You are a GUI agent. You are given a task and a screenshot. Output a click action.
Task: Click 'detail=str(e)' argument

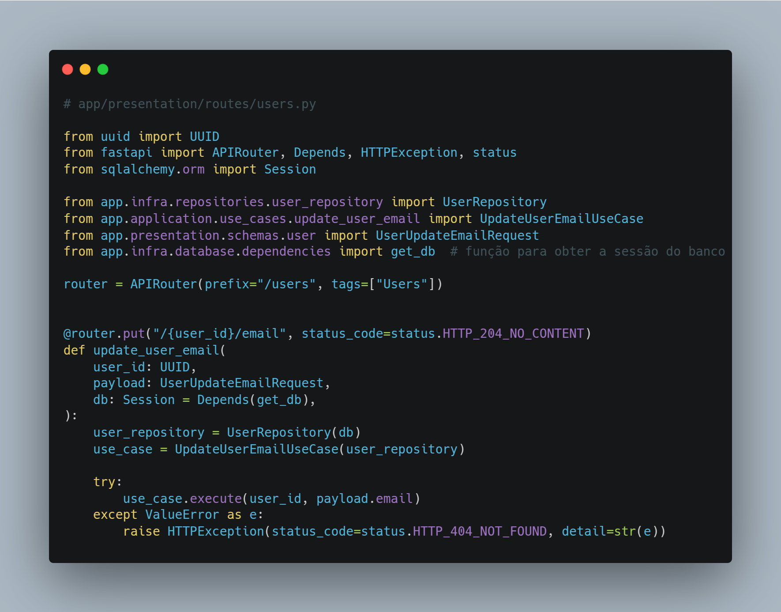(609, 531)
